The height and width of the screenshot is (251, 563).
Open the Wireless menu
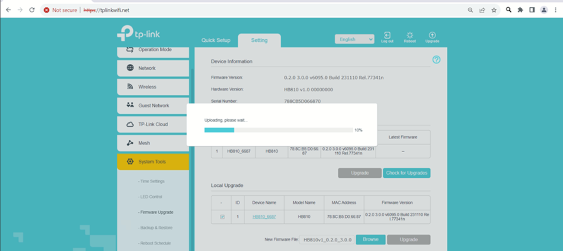153,87
